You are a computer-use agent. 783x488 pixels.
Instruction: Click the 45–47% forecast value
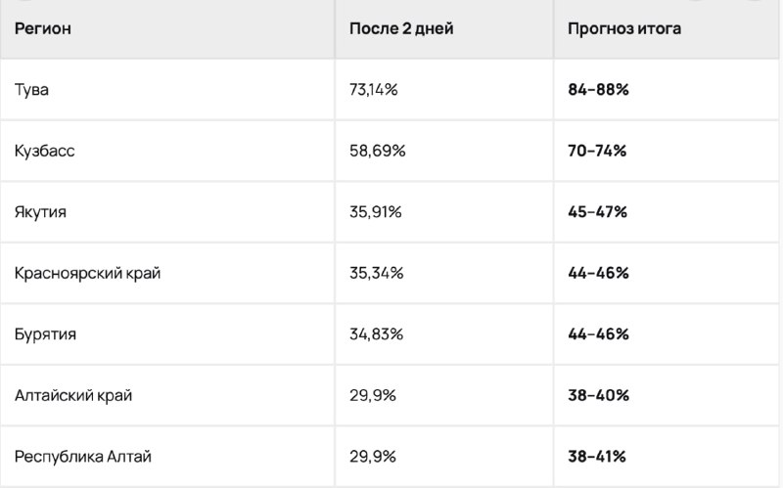[598, 212]
